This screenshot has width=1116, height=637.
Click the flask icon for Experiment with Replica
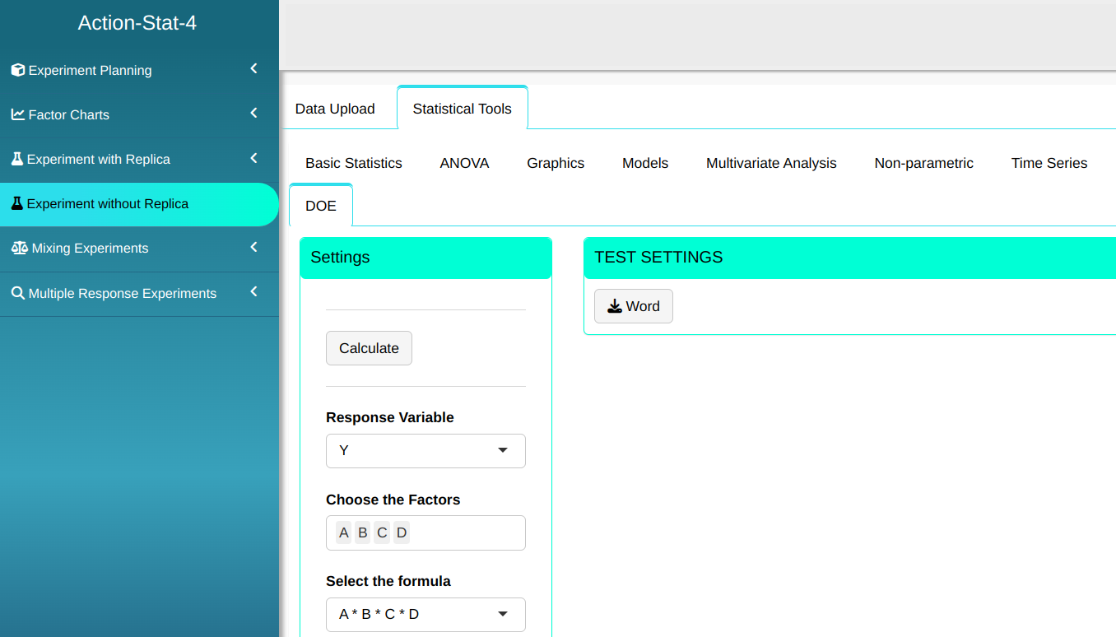(x=16, y=159)
